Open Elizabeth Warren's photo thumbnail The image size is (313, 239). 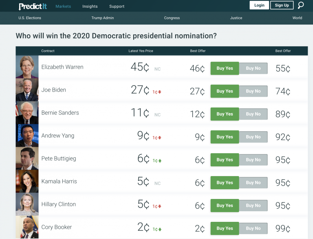[27, 67]
